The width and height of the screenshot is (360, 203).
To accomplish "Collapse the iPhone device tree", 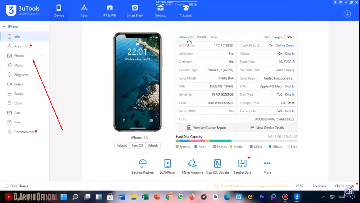I will [x=4, y=27].
